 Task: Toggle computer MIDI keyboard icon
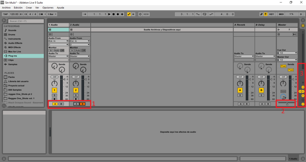click(x=265, y=14)
